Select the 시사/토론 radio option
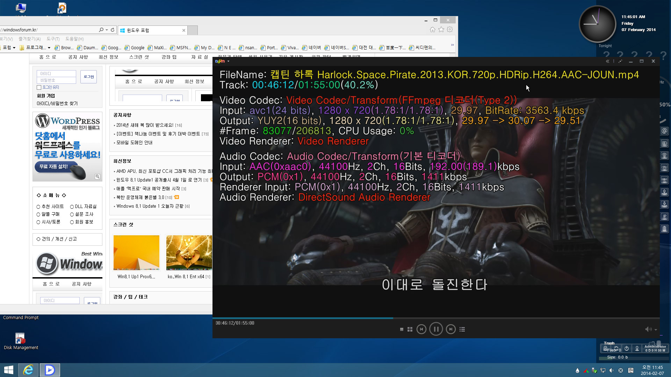 (x=38, y=222)
